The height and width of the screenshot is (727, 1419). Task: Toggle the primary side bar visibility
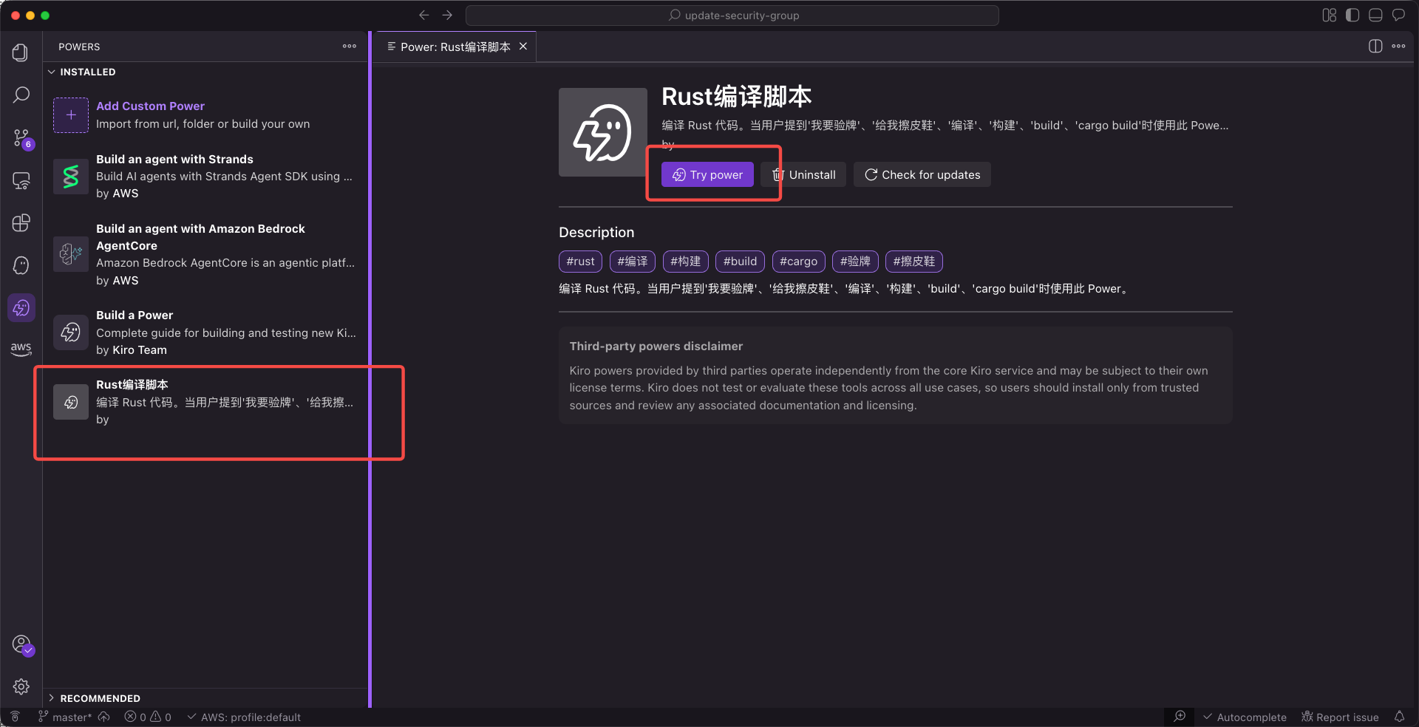point(1352,16)
